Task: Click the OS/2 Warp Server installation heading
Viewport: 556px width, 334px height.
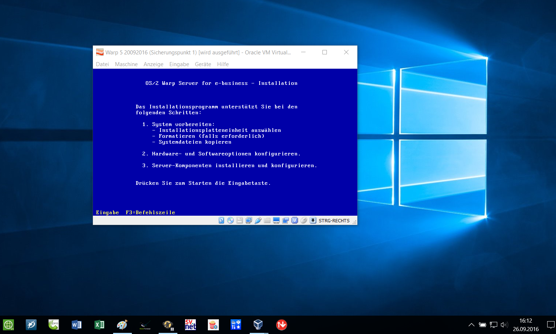Action: 221,83
